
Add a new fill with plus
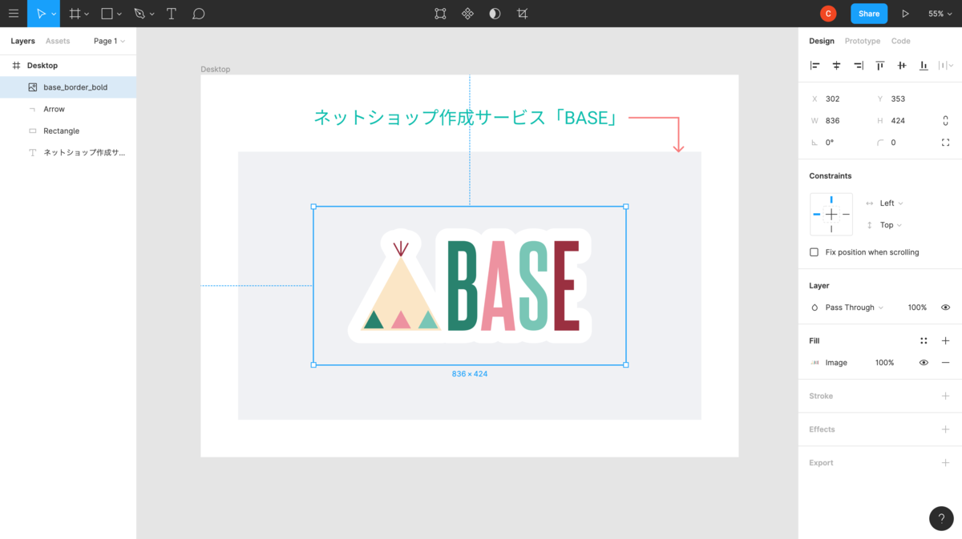point(945,340)
